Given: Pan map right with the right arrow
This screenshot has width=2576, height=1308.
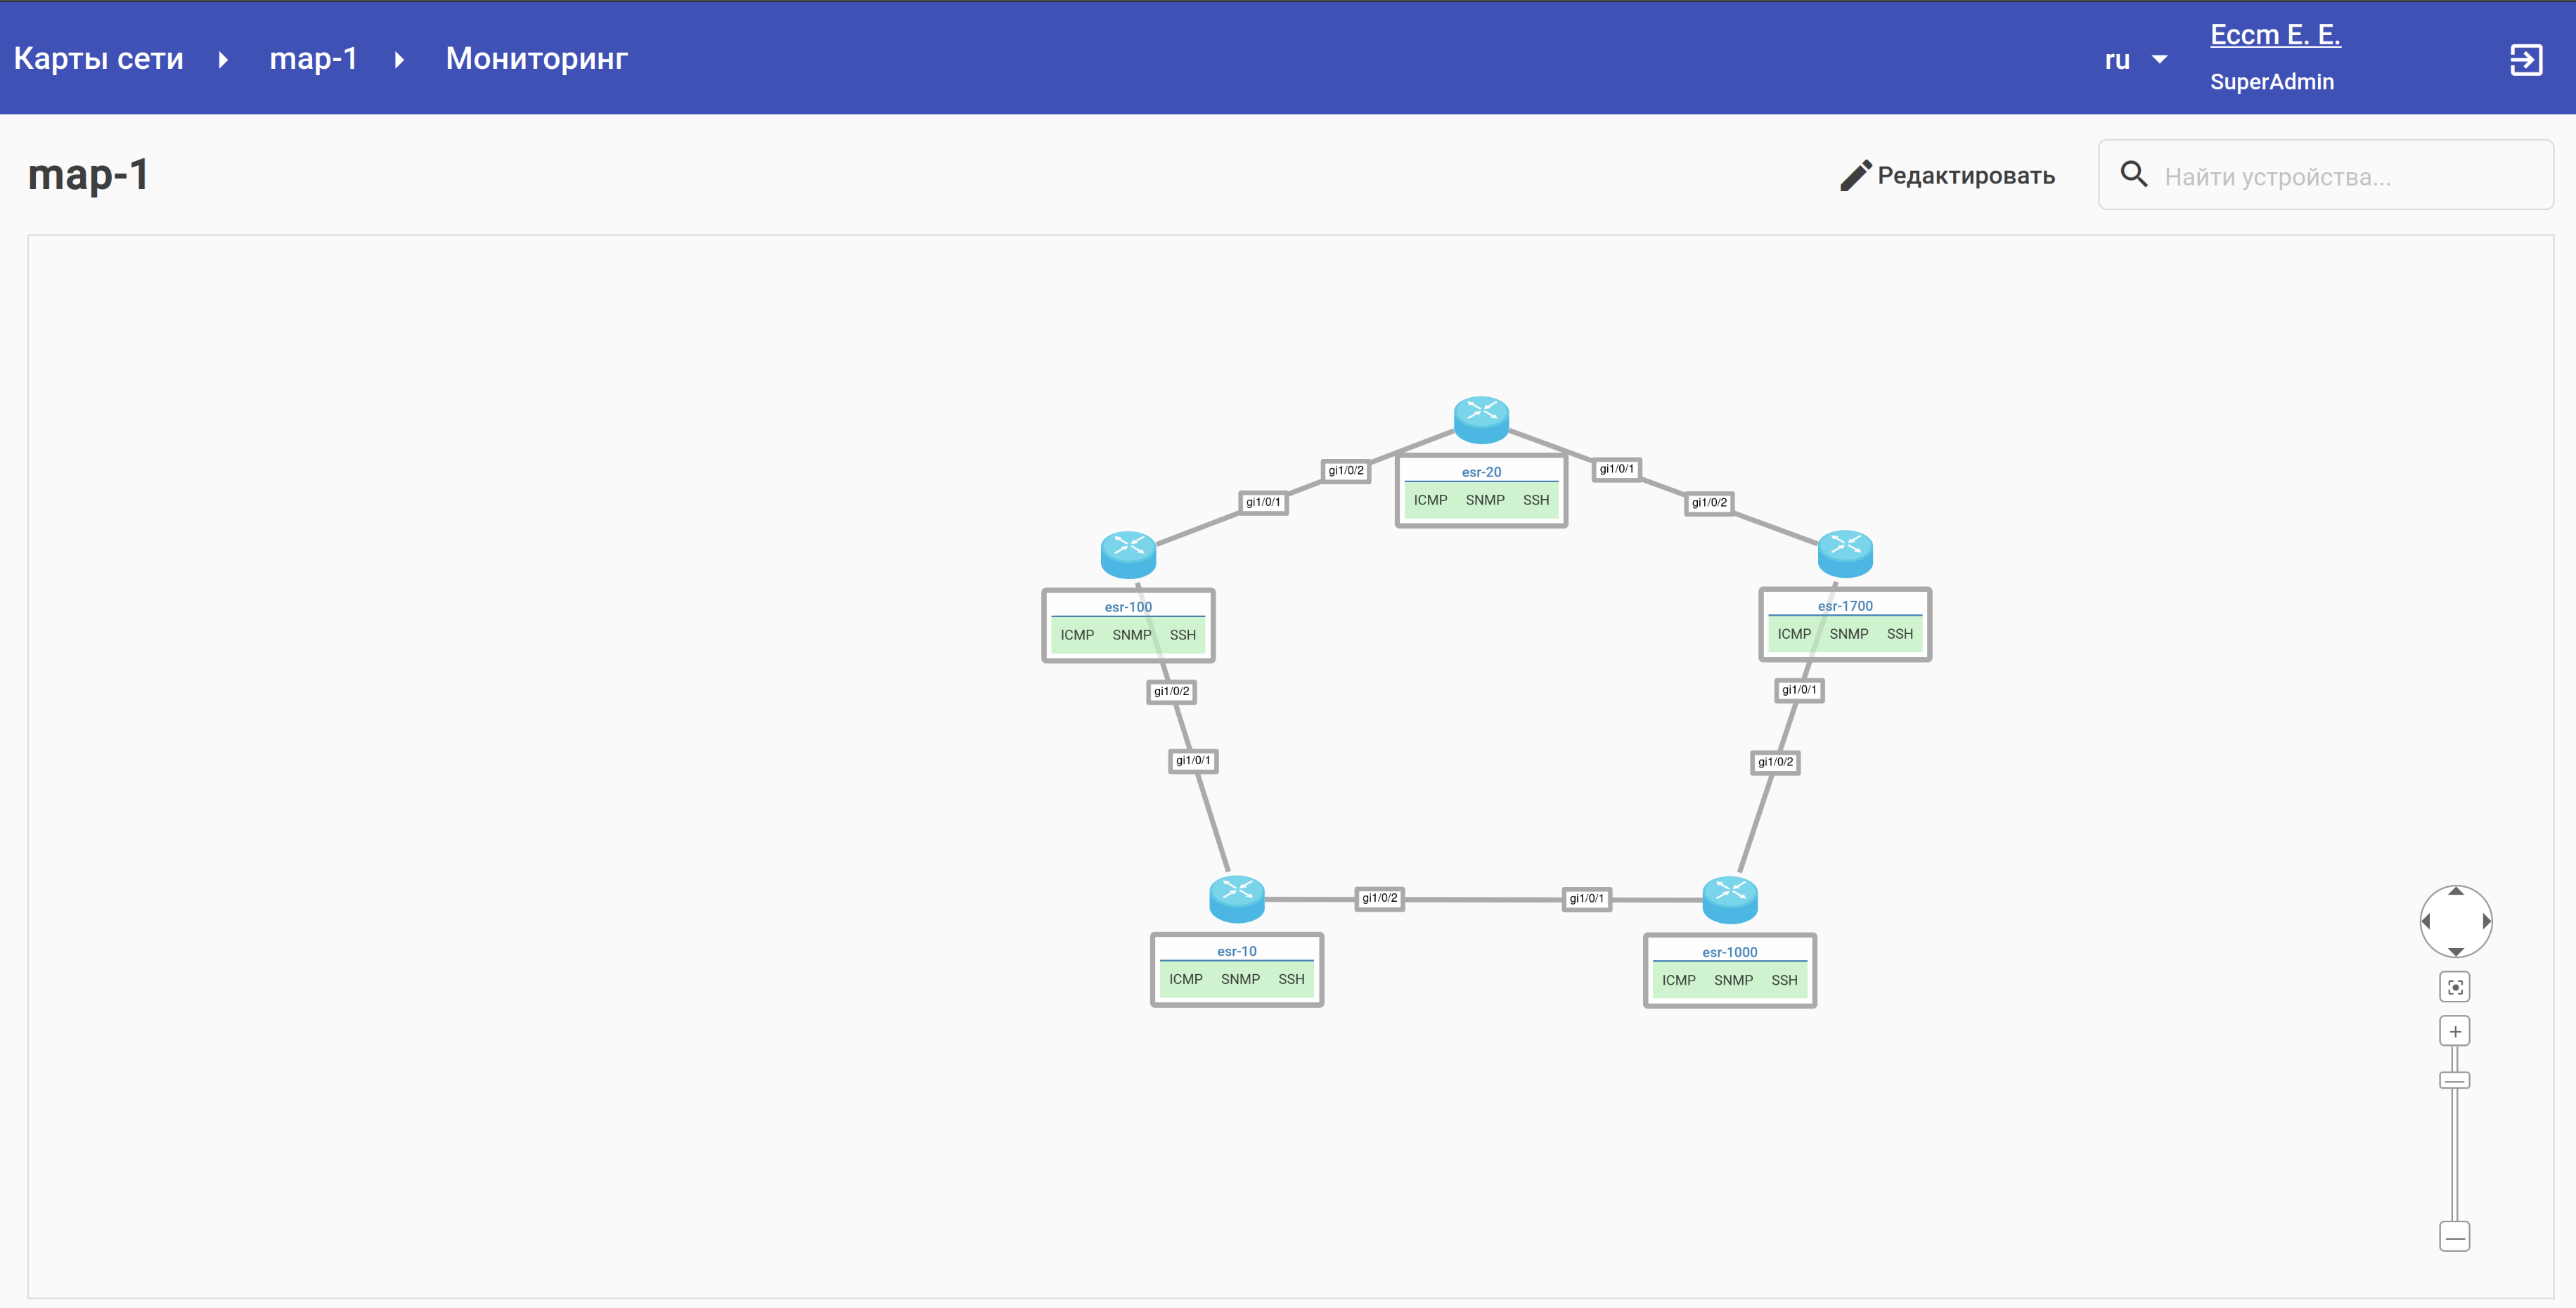Looking at the screenshot, I should (2486, 921).
